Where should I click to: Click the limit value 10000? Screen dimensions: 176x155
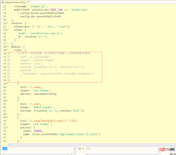37,131
